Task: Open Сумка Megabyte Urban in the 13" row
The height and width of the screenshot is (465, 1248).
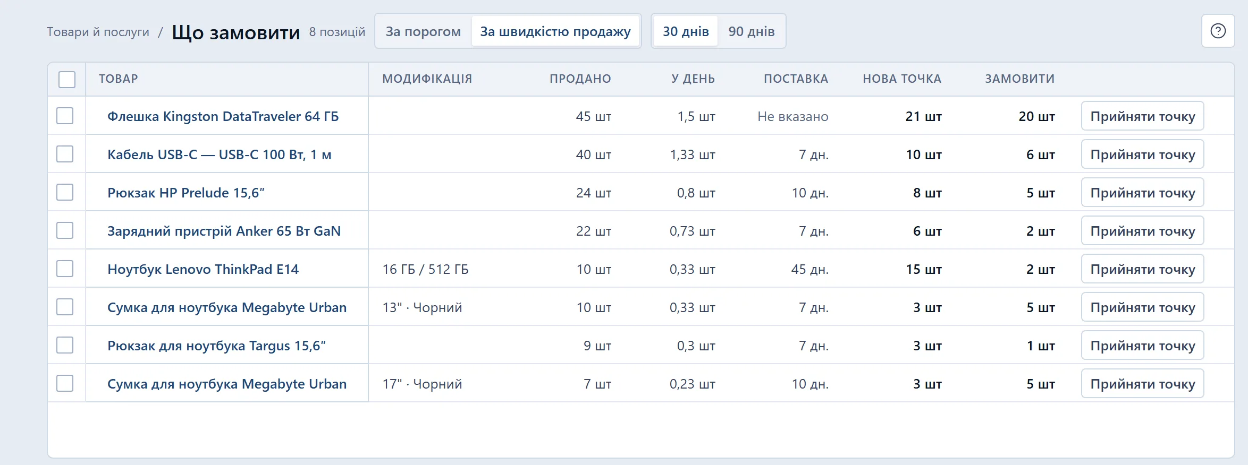Action: [x=227, y=307]
